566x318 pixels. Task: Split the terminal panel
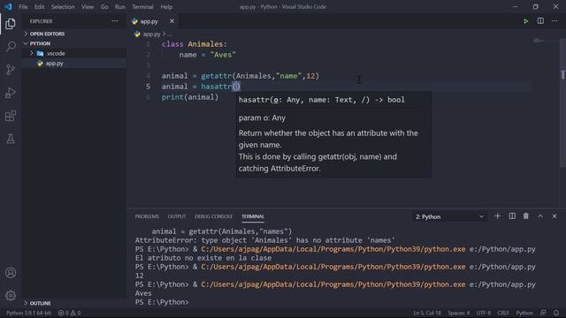(x=512, y=216)
